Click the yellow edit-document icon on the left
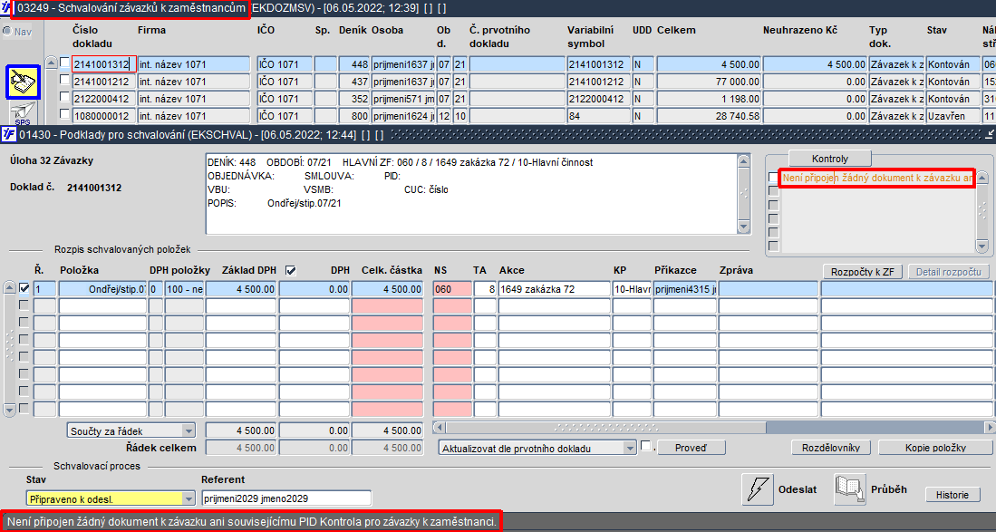This screenshot has height=532, width=996. click(x=23, y=82)
